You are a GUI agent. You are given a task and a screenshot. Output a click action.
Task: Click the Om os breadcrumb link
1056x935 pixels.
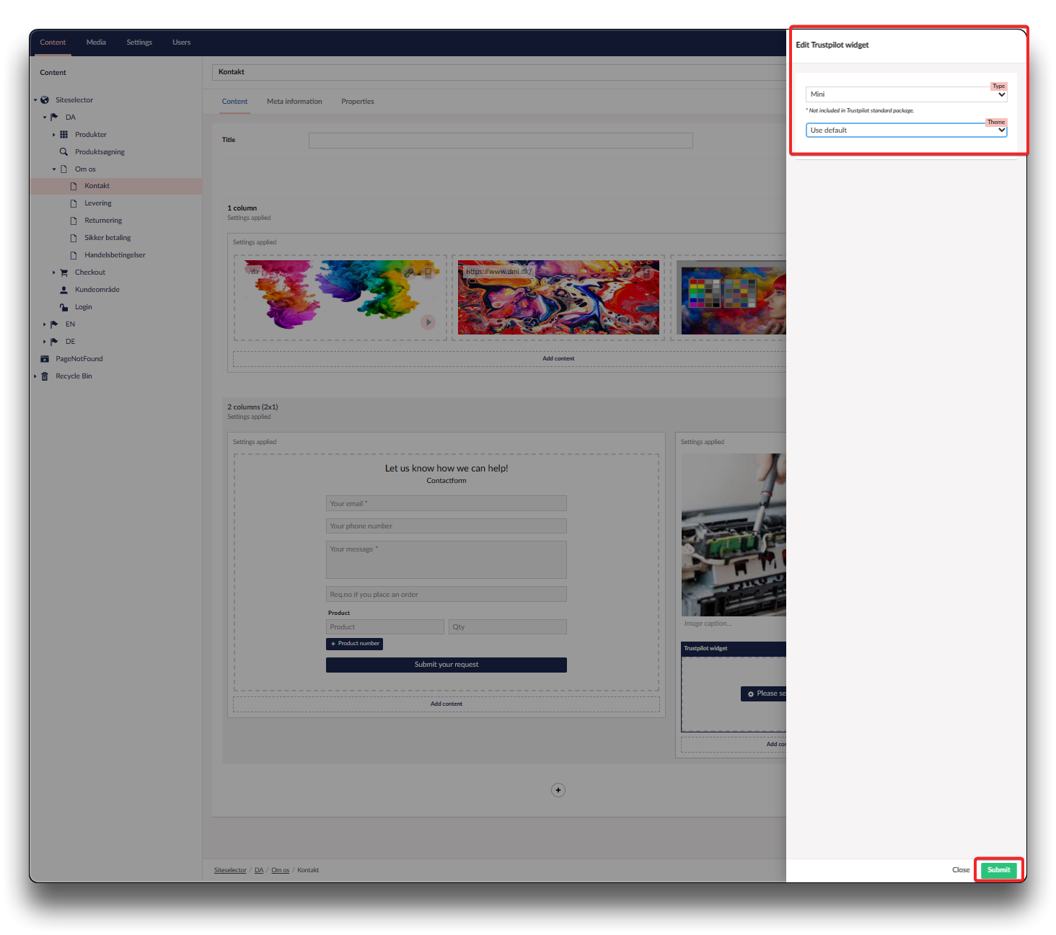point(280,870)
